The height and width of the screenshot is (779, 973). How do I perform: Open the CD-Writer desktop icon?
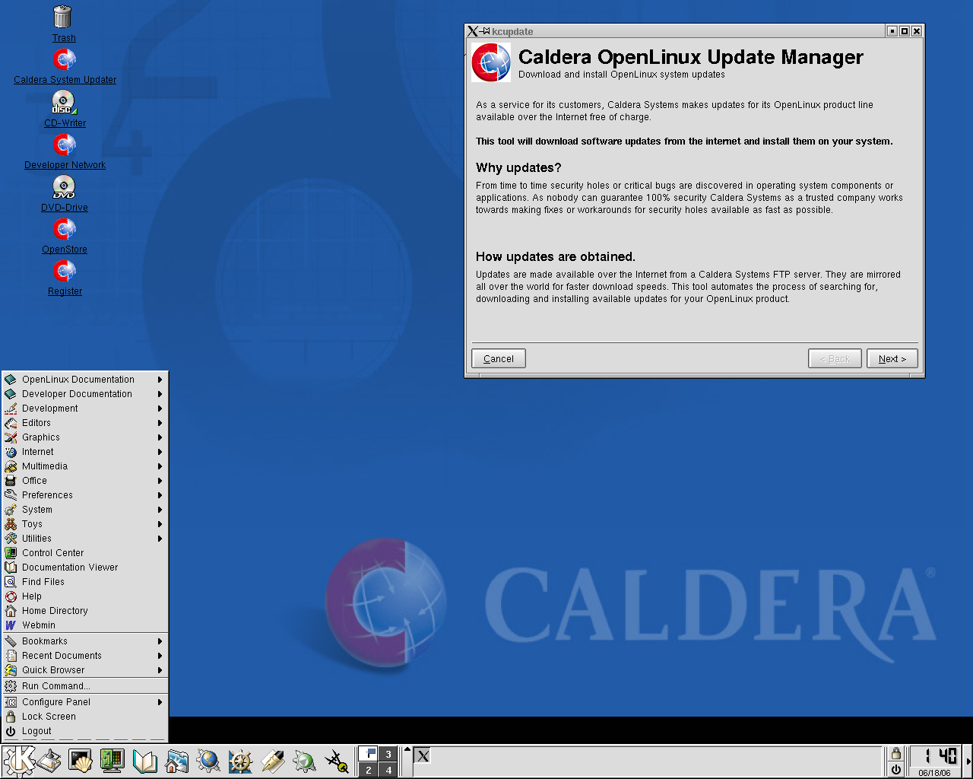(63, 102)
